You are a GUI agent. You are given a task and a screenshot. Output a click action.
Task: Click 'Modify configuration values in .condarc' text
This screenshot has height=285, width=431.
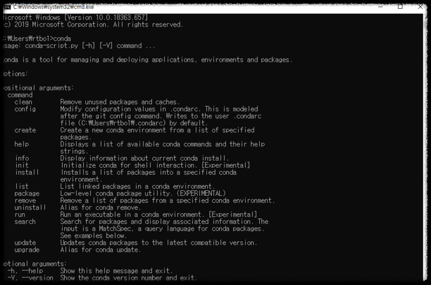tap(159, 109)
